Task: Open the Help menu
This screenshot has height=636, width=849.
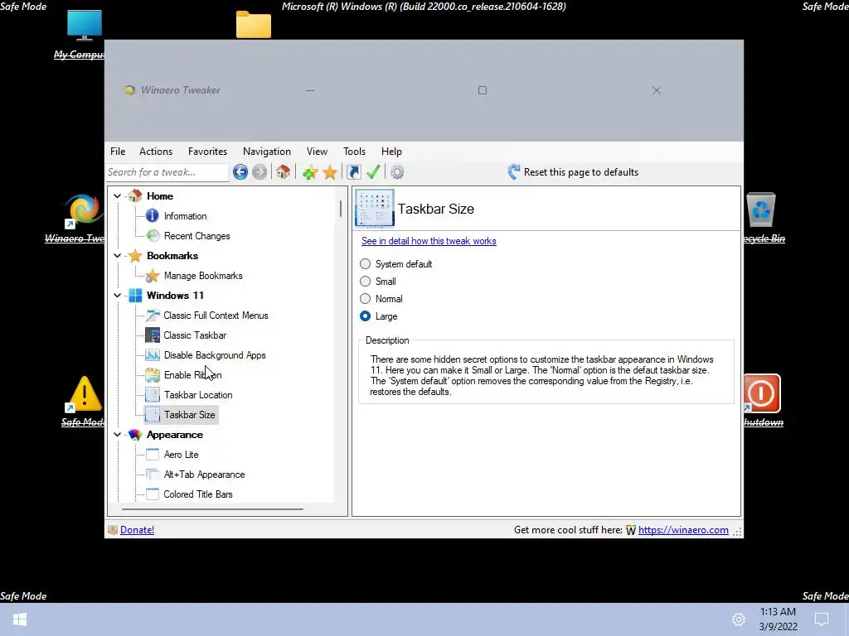Action: (391, 152)
